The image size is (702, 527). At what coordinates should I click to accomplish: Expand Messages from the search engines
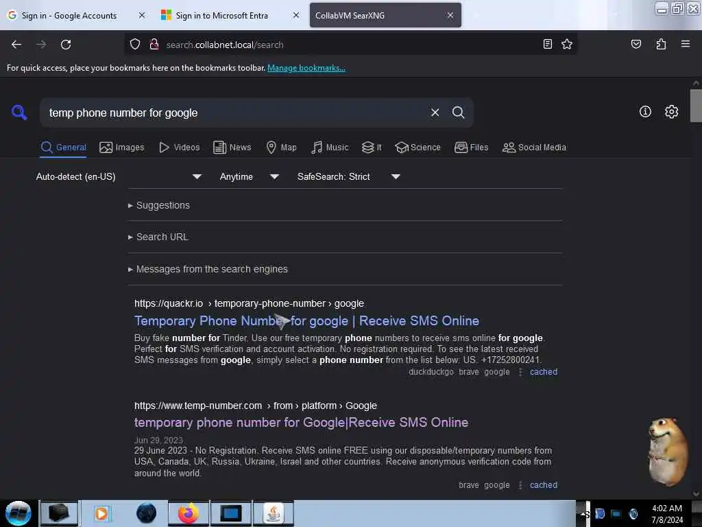coord(208,269)
